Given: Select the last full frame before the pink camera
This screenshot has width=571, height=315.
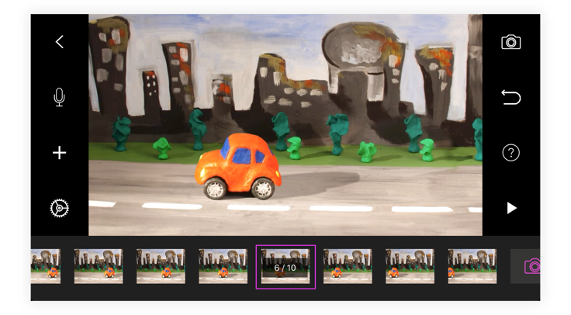Looking at the screenshot, I should coord(472,266).
